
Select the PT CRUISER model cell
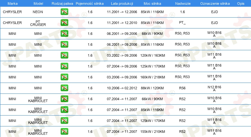tap(38, 23)
